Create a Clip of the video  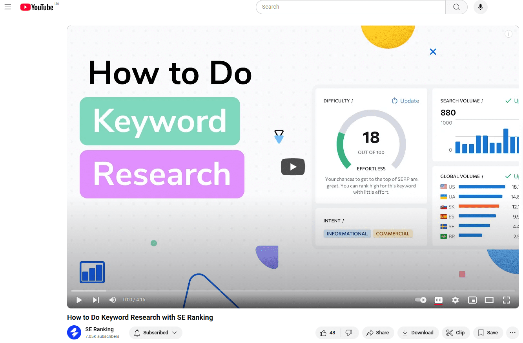tap(456, 332)
